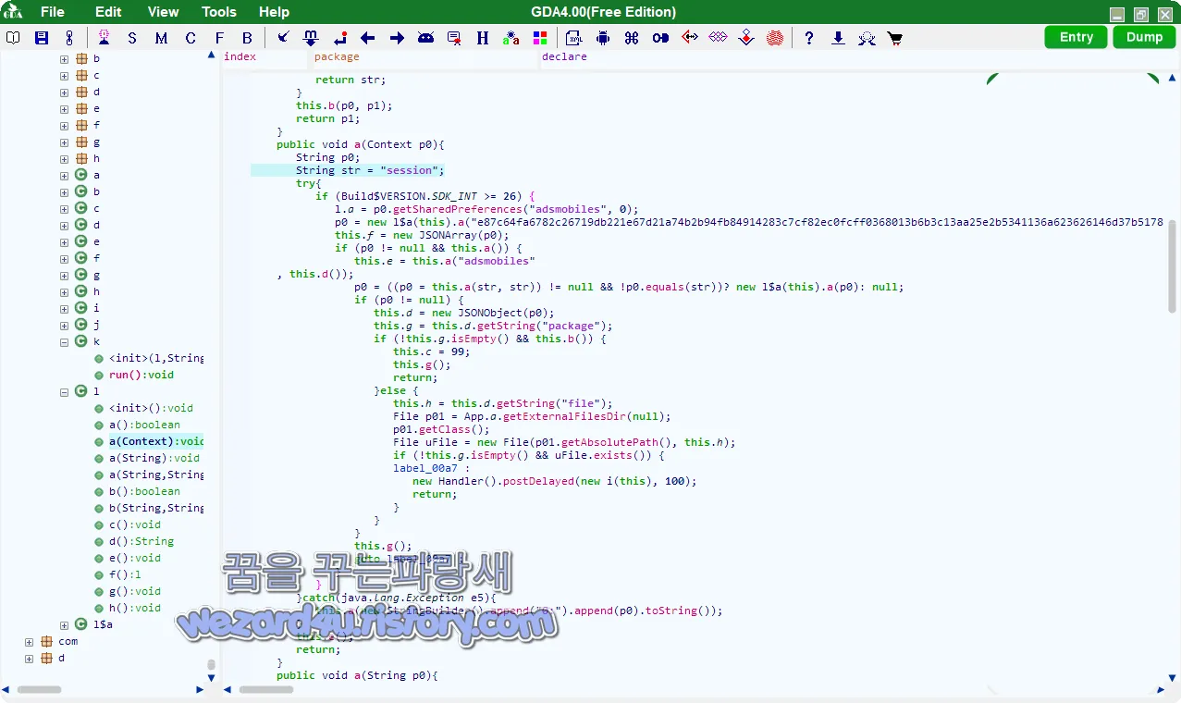Click the a*a search strings icon
This screenshot has height=703, width=1181.
[511, 38]
